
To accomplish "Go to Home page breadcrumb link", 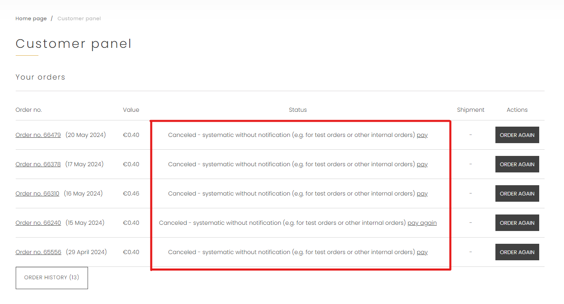I will pyautogui.click(x=31, y=19).
